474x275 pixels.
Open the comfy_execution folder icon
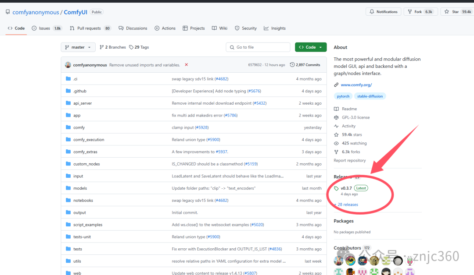tap(68, 139)
